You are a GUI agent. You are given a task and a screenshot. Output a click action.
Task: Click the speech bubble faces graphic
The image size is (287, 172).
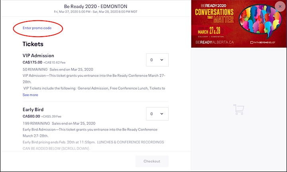coord(260,20)
